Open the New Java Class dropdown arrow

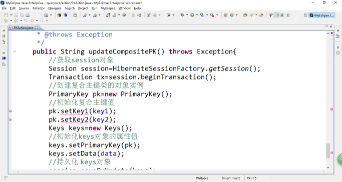click(237, 15)
